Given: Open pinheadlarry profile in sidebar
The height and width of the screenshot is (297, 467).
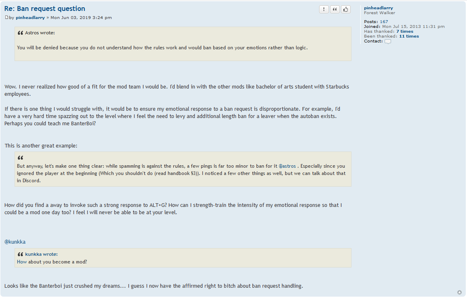Looking at the screenshot, I should [378, 8].
